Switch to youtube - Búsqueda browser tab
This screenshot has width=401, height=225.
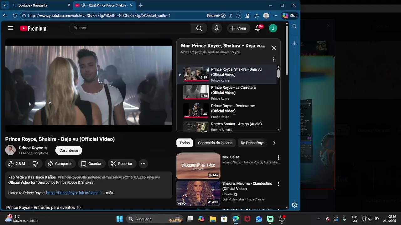point(42,5)
